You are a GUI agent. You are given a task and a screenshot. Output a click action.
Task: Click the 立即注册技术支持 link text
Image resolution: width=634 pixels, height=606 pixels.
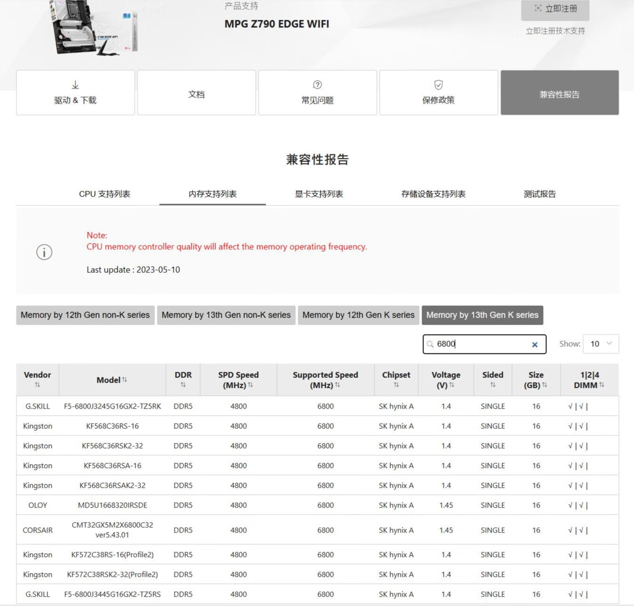(x=555, y=31)
